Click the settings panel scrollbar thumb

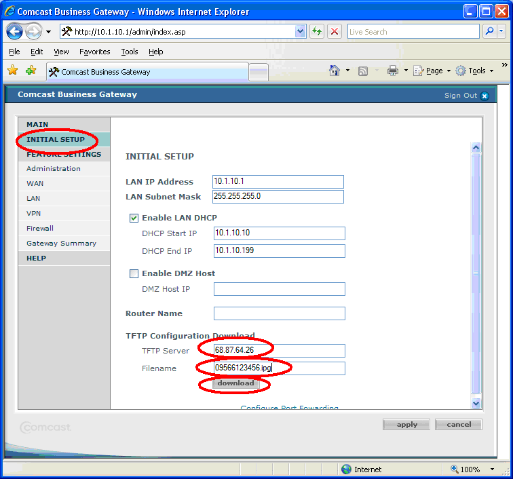click(x=476, y=273)
